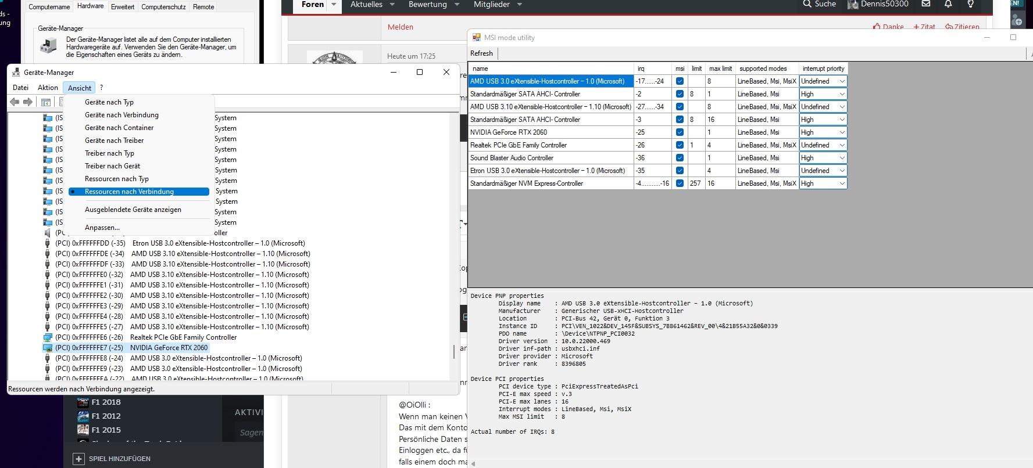Click the Zitieren link in forum

(962, 27)
